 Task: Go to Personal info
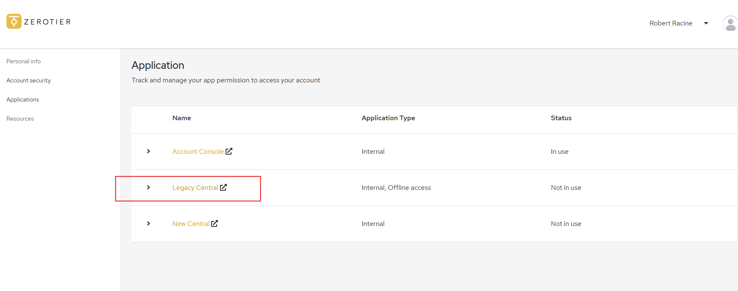[x=23, y=61]
